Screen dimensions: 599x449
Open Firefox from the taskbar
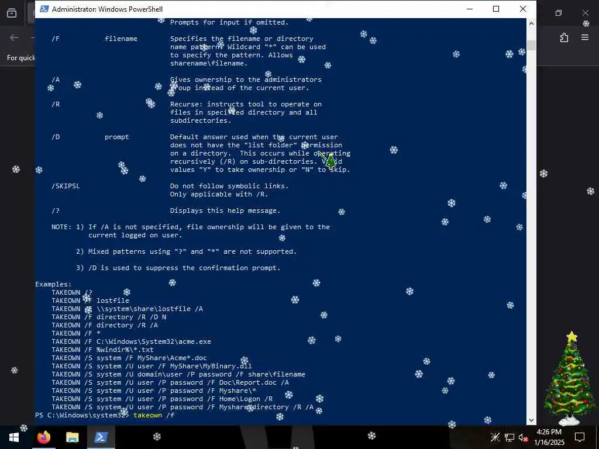44,437
